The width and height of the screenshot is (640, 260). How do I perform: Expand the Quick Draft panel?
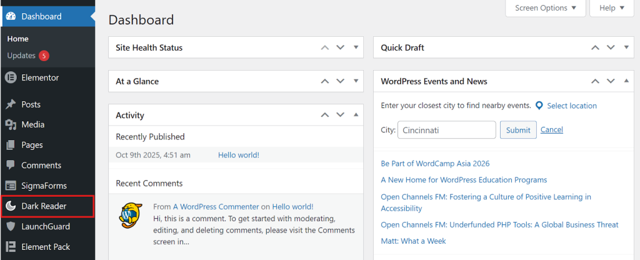pos(626,47)
